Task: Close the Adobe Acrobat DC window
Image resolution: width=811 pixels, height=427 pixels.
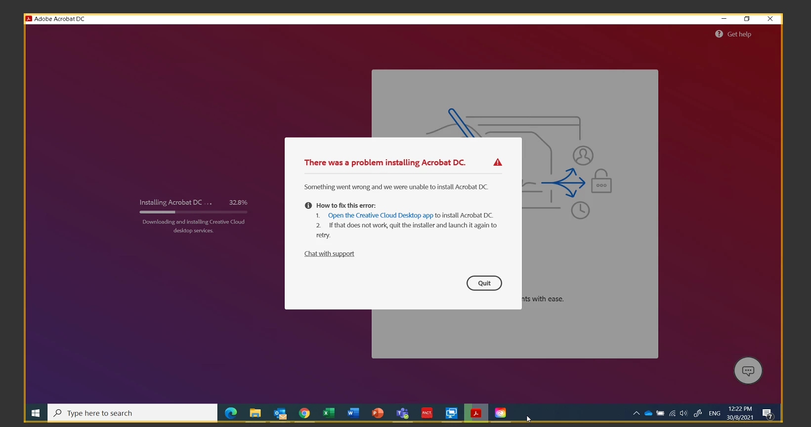Action: 770,19
